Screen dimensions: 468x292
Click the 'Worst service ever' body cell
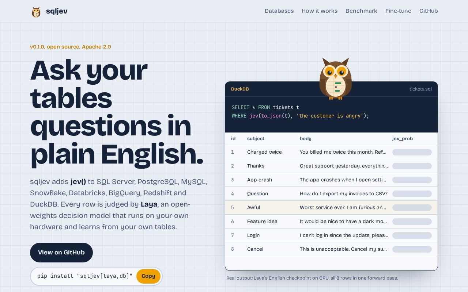pos(344,208)
